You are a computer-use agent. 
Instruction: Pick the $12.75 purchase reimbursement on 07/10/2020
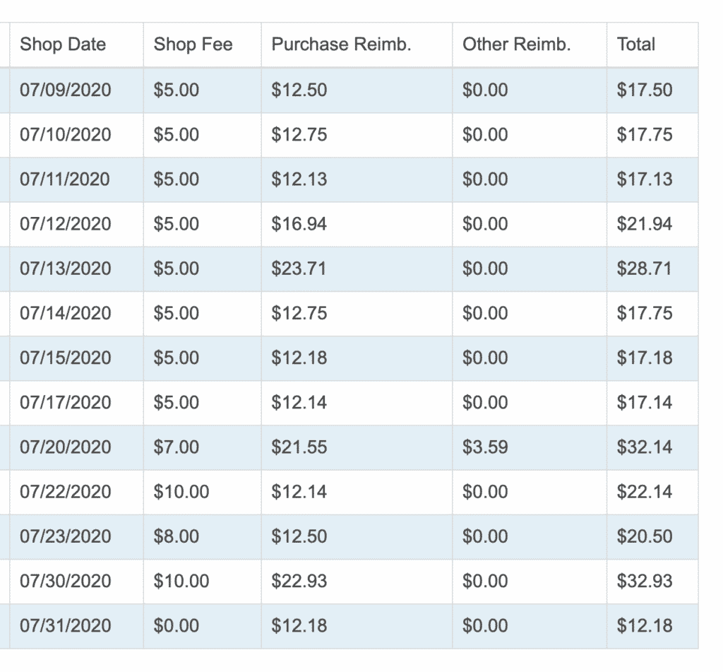click(x=299, y=135)
